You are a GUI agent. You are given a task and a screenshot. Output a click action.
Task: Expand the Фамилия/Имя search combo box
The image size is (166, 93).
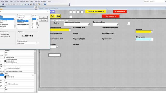(x=117, y=24)
